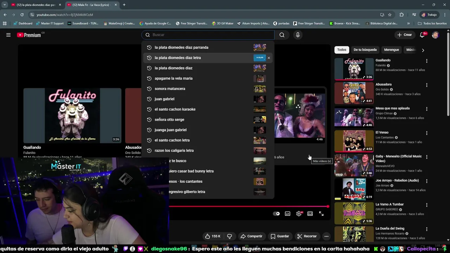This screenshot has height=253, width=450.
Task: Open options for Abusadora sidebar video
Action: click(x=427, y=85)
